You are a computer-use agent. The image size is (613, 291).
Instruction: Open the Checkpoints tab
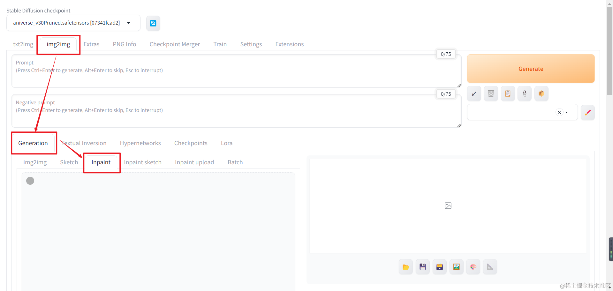coord(191,143)
